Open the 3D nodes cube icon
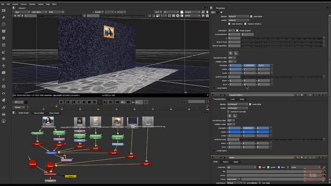 tap(4, 72)
